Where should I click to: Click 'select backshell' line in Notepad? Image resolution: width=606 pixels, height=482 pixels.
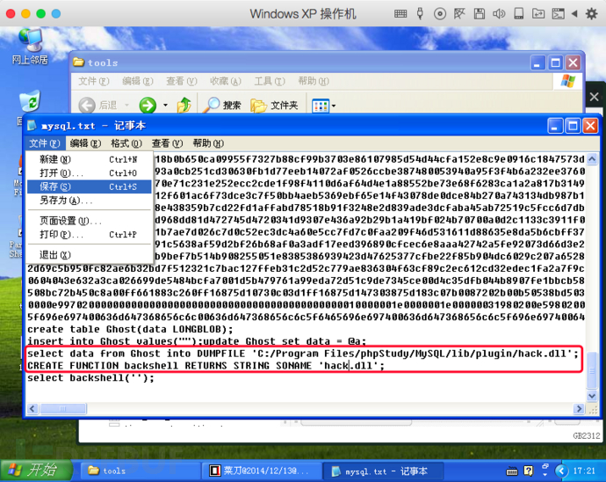[x=90, y=378]
